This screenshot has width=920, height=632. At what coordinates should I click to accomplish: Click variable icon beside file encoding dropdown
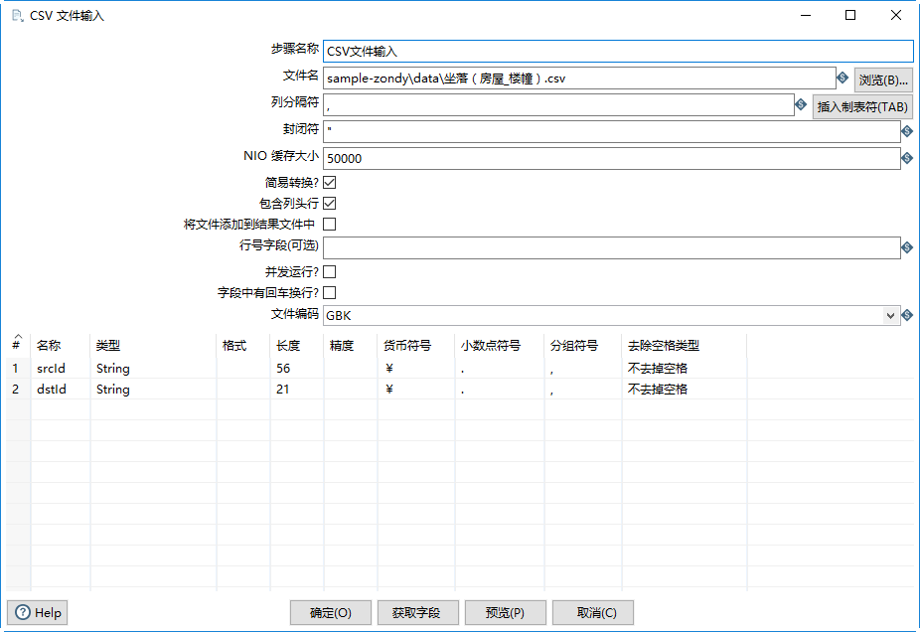(x=907, y=315)
